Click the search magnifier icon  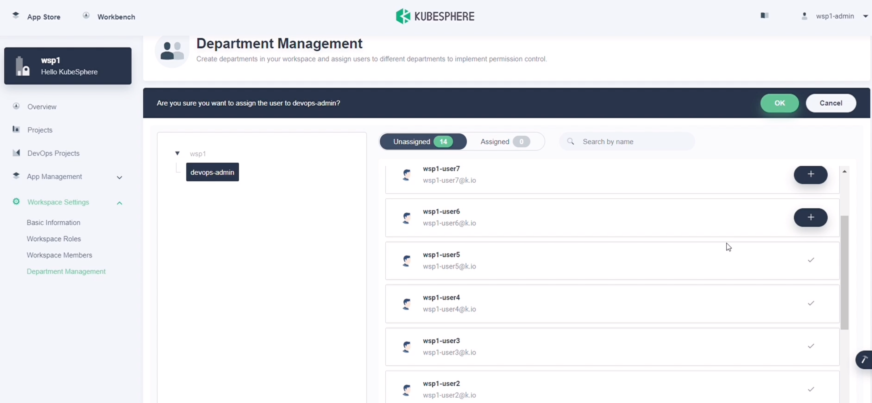[x=570, y=141]
